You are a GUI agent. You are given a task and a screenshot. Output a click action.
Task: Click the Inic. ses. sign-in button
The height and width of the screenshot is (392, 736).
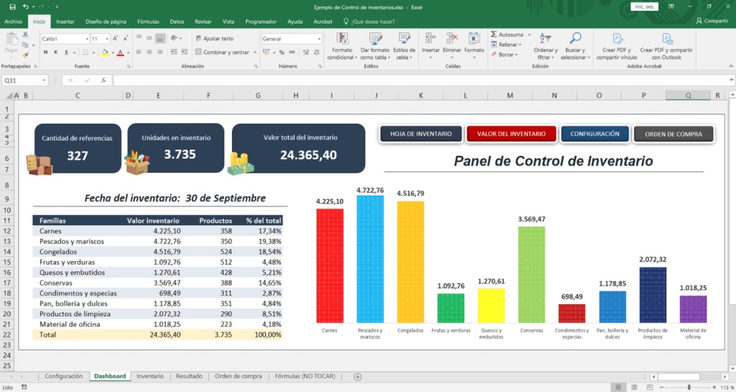tap(645, 6)
